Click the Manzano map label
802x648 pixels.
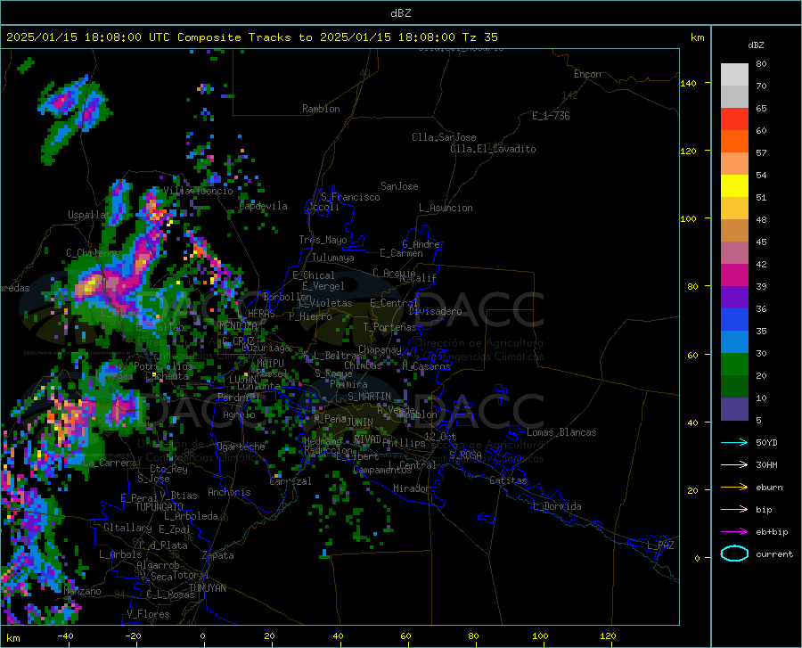pyautogui.click(x=82, y=591)
